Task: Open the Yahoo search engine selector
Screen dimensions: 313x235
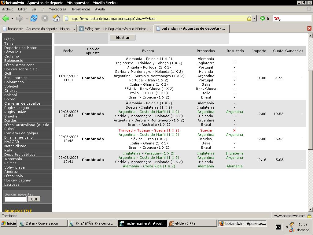Action: click(277, 19)
